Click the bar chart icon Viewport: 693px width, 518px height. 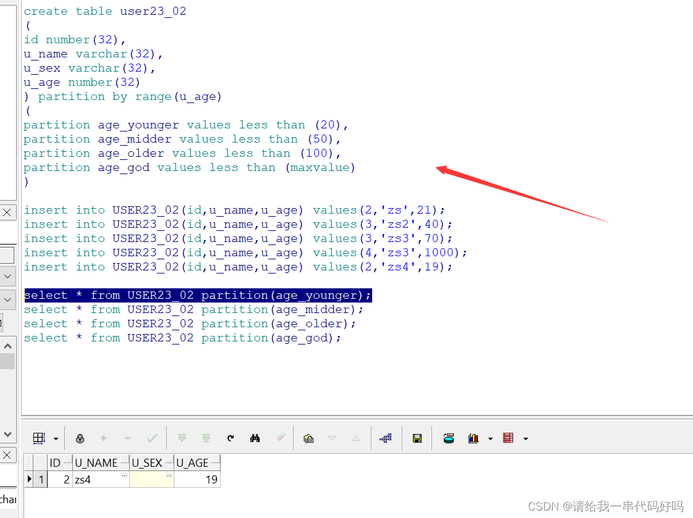[474, 438]
